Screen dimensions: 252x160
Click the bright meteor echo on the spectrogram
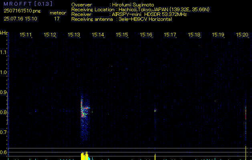click(84, 109)
